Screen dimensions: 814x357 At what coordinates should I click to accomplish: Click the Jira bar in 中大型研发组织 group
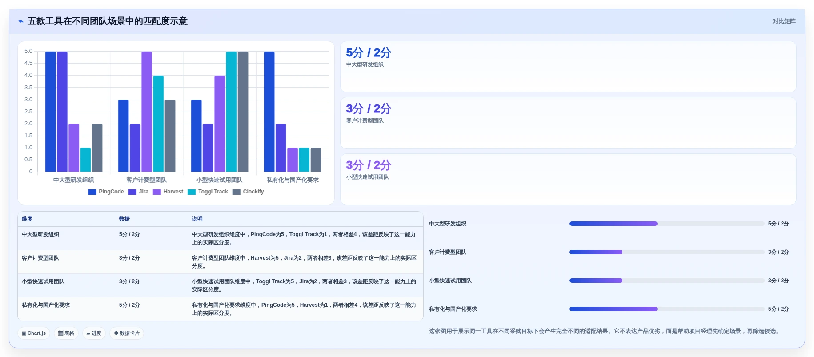[x=62, y=112]
